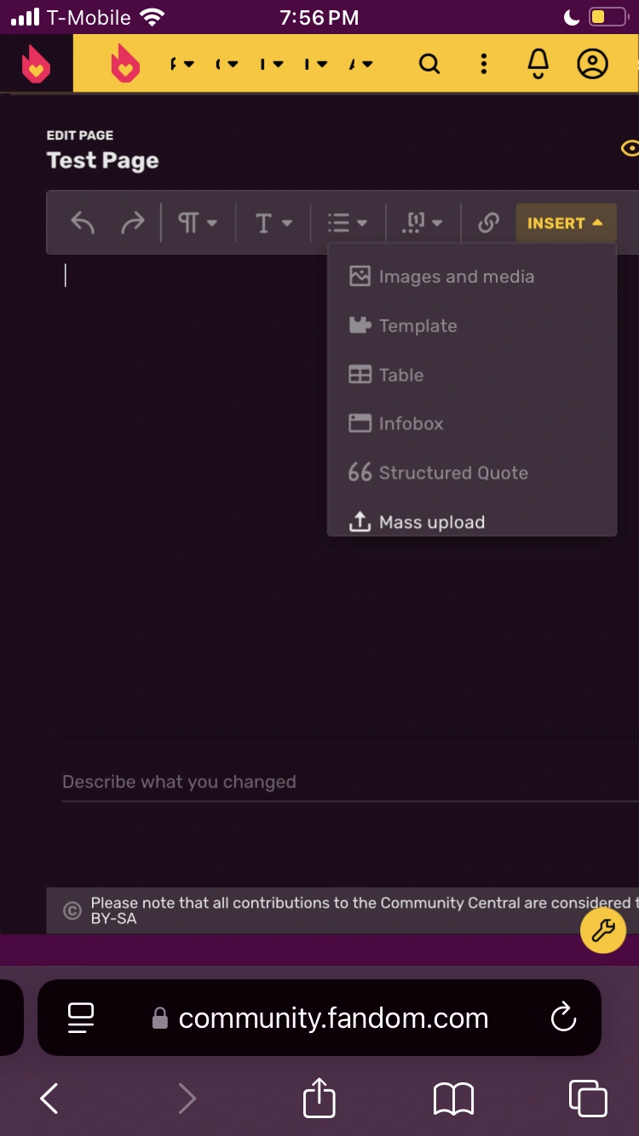Viewport: 639px width, 1136px height.
Task: Expand the paragraph format dropdown
Action: (x=198, y=223)
